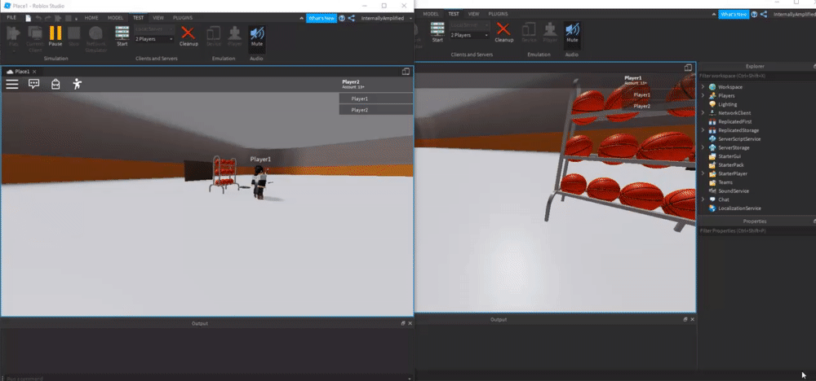Select StarterGui in the Explorer tree
This screenshot has height=381, width=816.
coord(729,156)
